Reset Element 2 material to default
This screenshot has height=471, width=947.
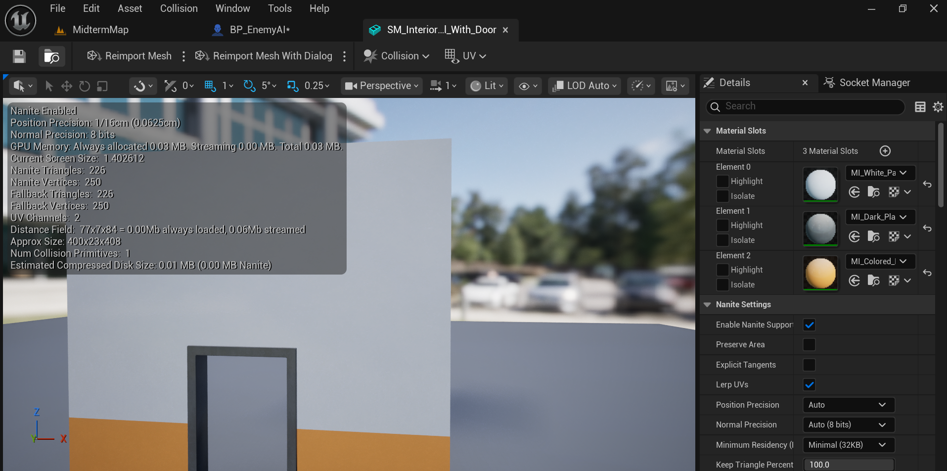pyautogui.click(x=927, y=273)
